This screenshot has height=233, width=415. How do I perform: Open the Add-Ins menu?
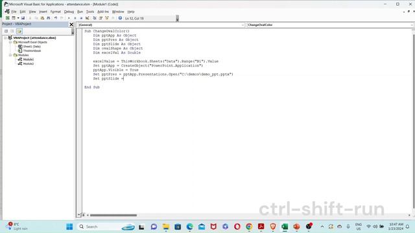pyautogui.click(x=103, y=12)
